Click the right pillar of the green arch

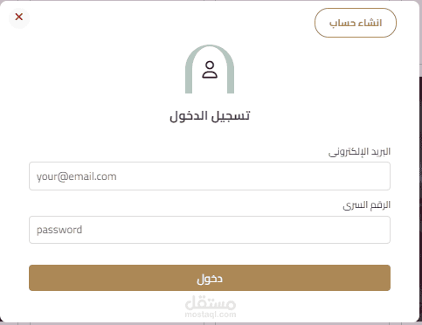tap(231, 79)
